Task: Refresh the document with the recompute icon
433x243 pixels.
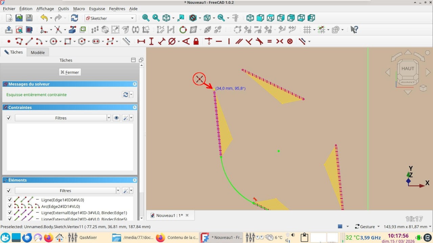Action: point(74,18)
